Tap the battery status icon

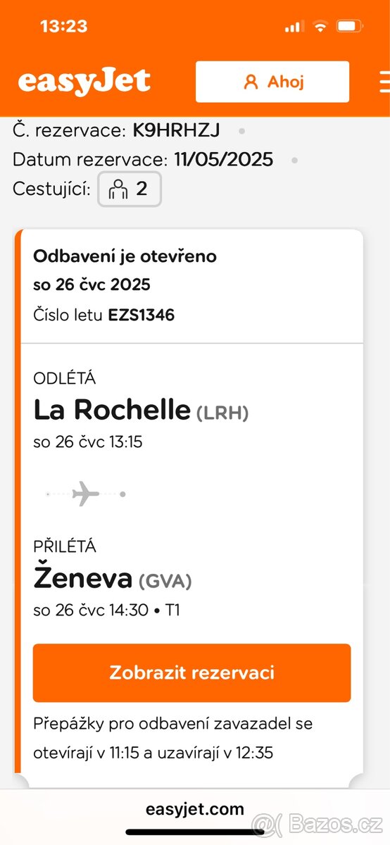[x=349, y=27]
